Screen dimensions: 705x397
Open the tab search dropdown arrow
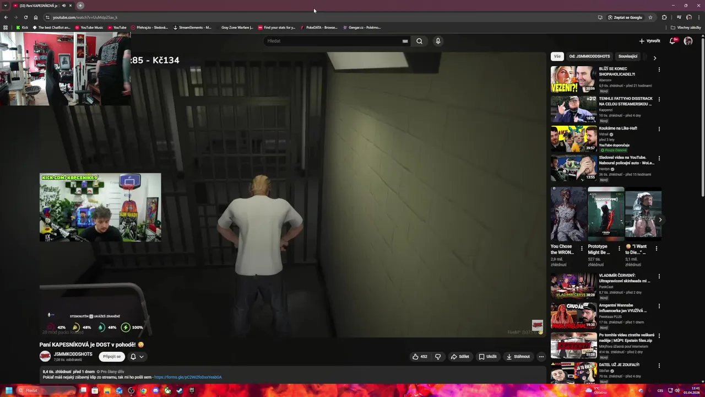click(x=6, y=6)
